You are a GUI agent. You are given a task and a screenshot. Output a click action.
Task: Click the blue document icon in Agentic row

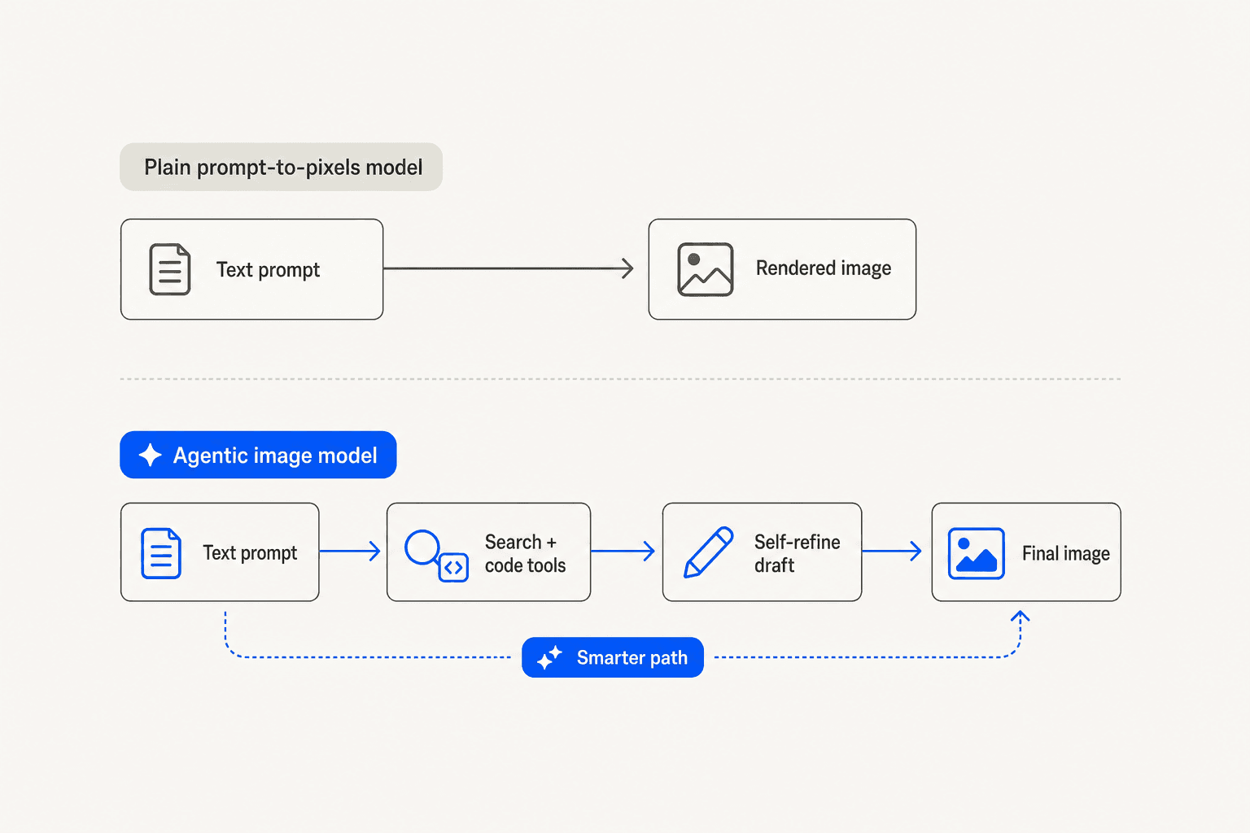pyautogui.click(x=160, y=553)
